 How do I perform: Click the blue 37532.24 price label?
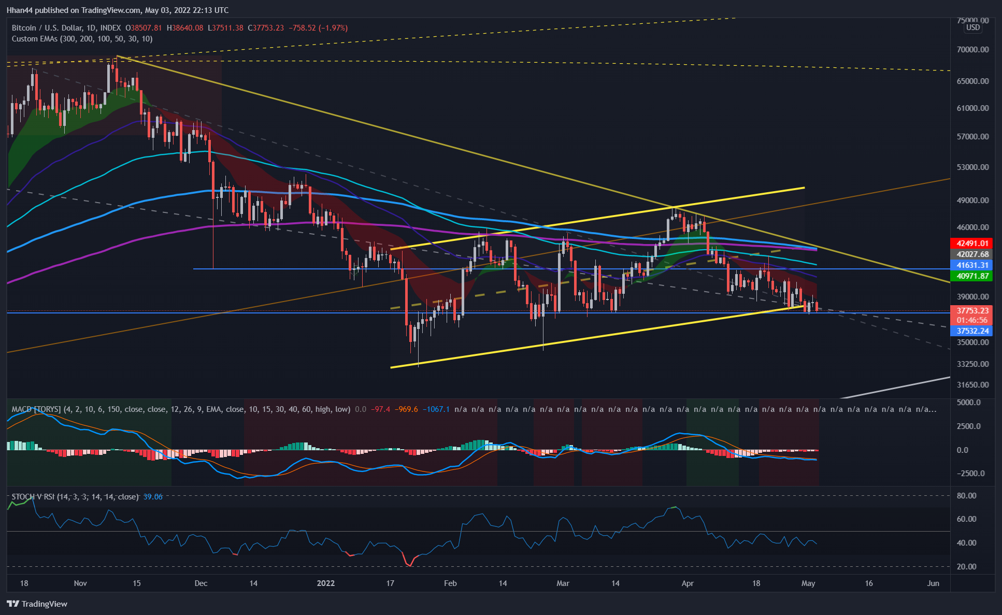pos(972,331)
